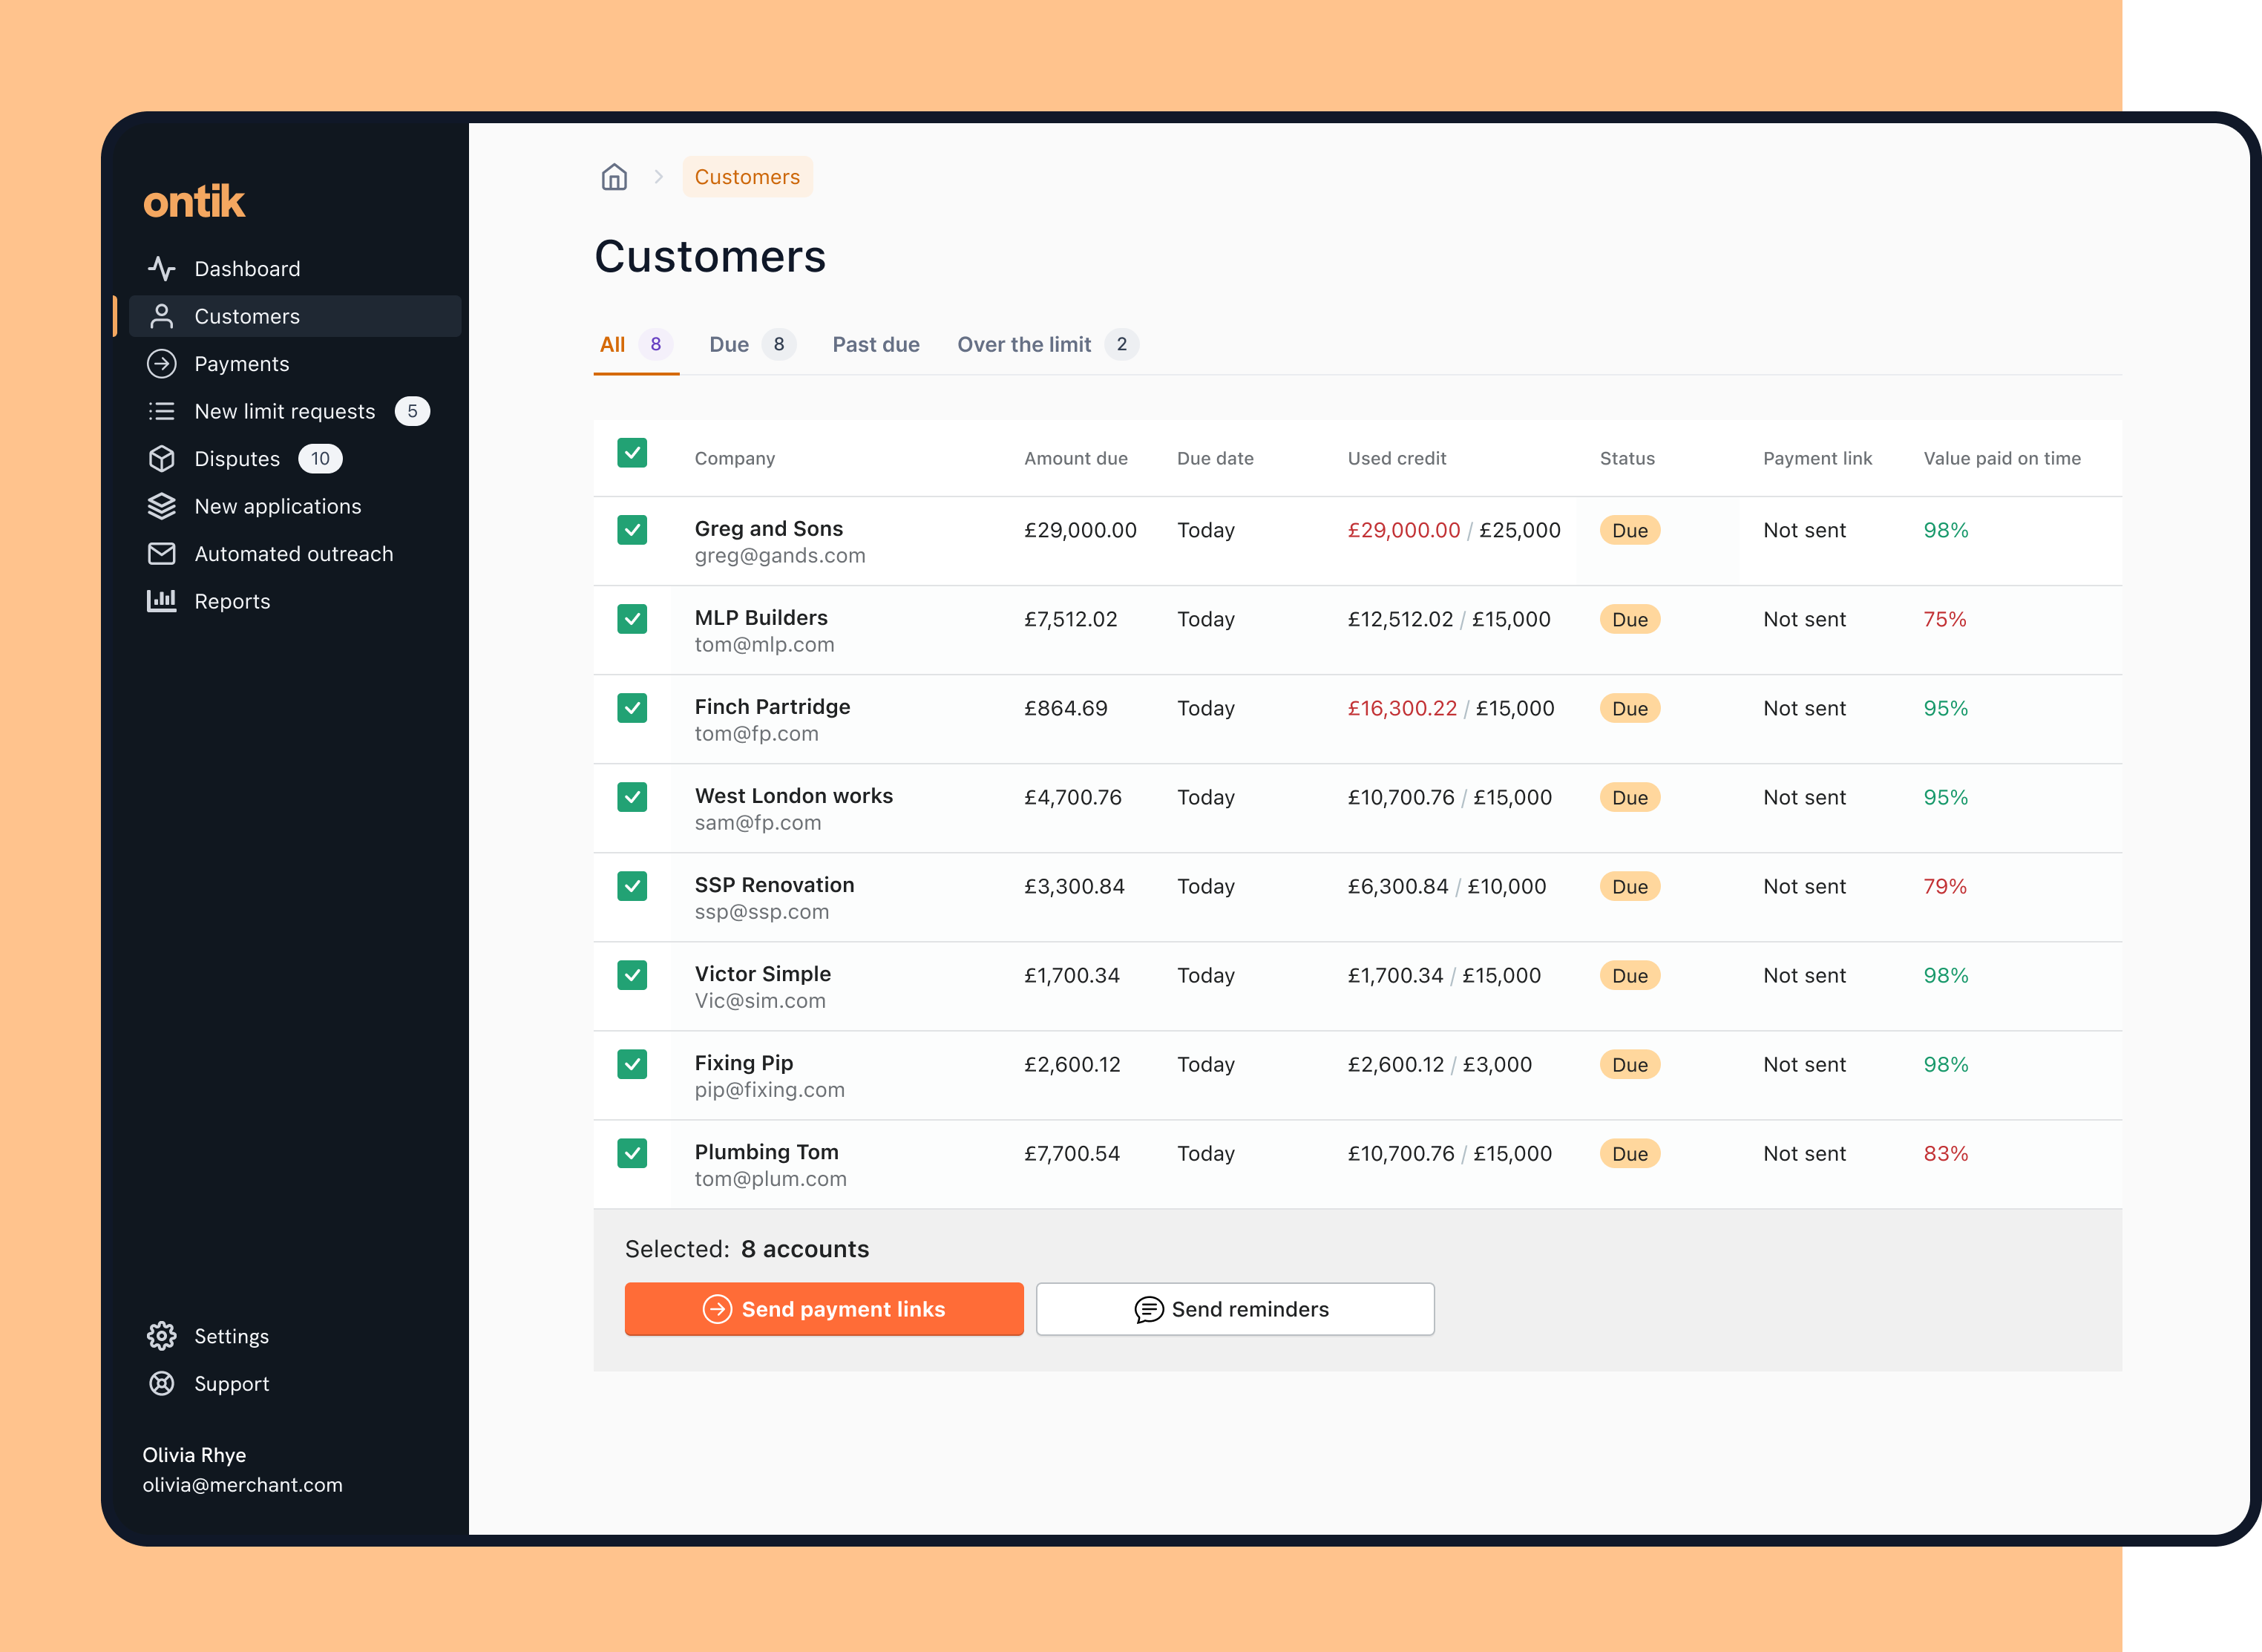The height and width of the screenshot is (1652, 2262).
Task: View the Reports section
Action: pyautogui.click(x=232, y=601)
